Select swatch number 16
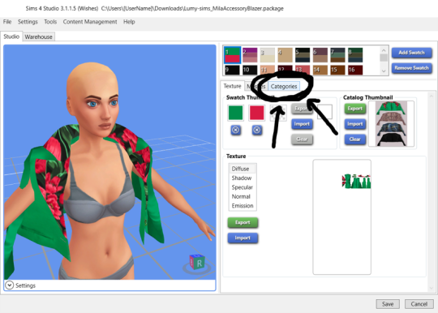This screenshot has width=438, height=313. point(355,70)
